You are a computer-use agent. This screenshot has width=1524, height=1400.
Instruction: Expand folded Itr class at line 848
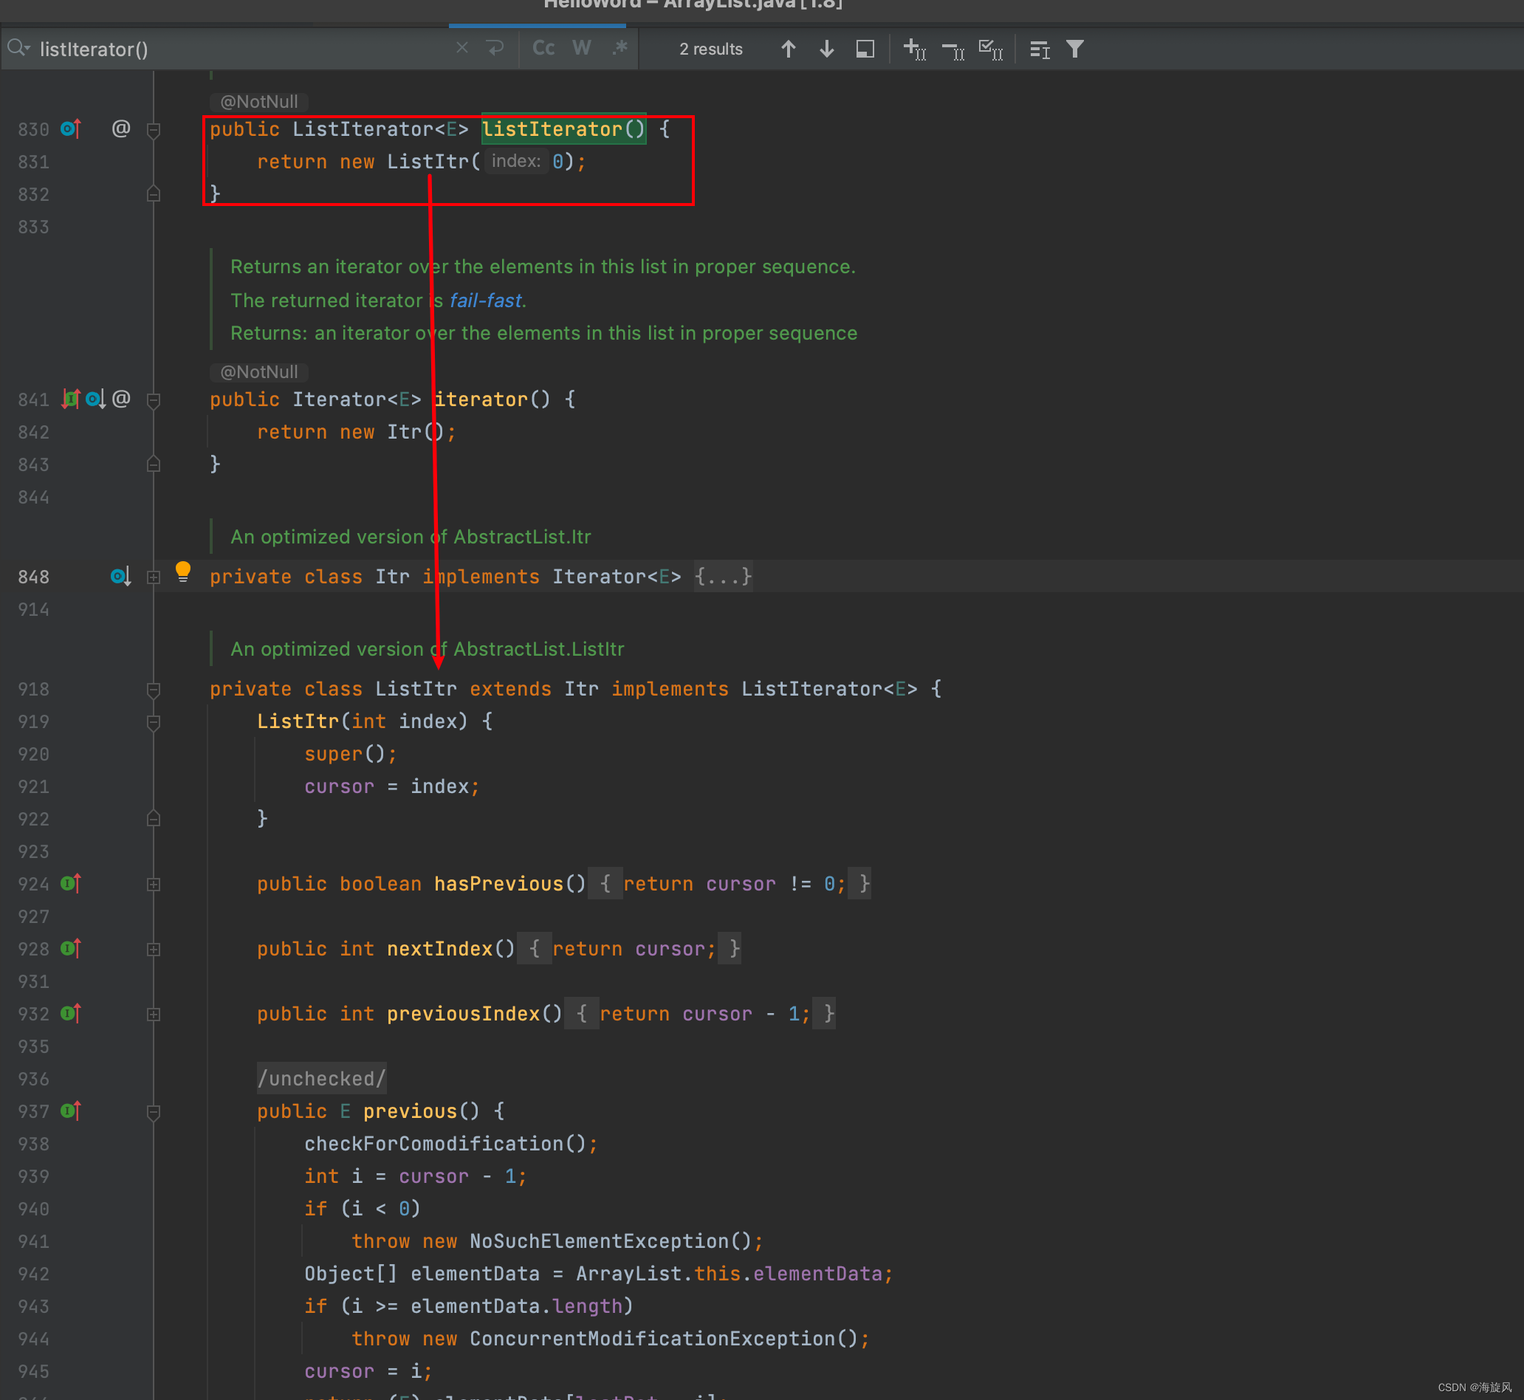[153, 577]
